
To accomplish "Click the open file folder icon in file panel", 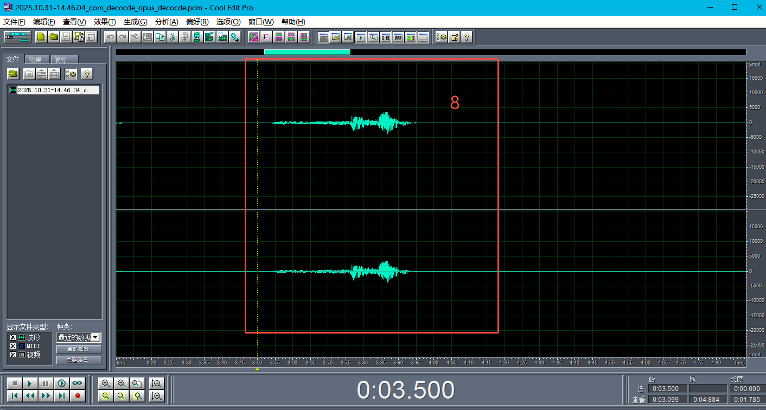I will [x=13, y=73].
